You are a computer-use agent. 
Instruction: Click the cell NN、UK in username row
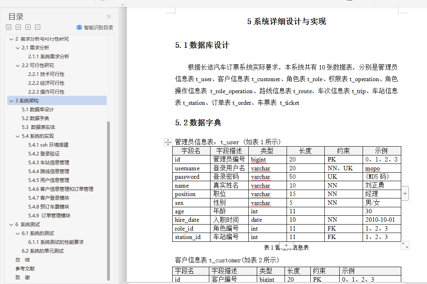tap(343, 168)
